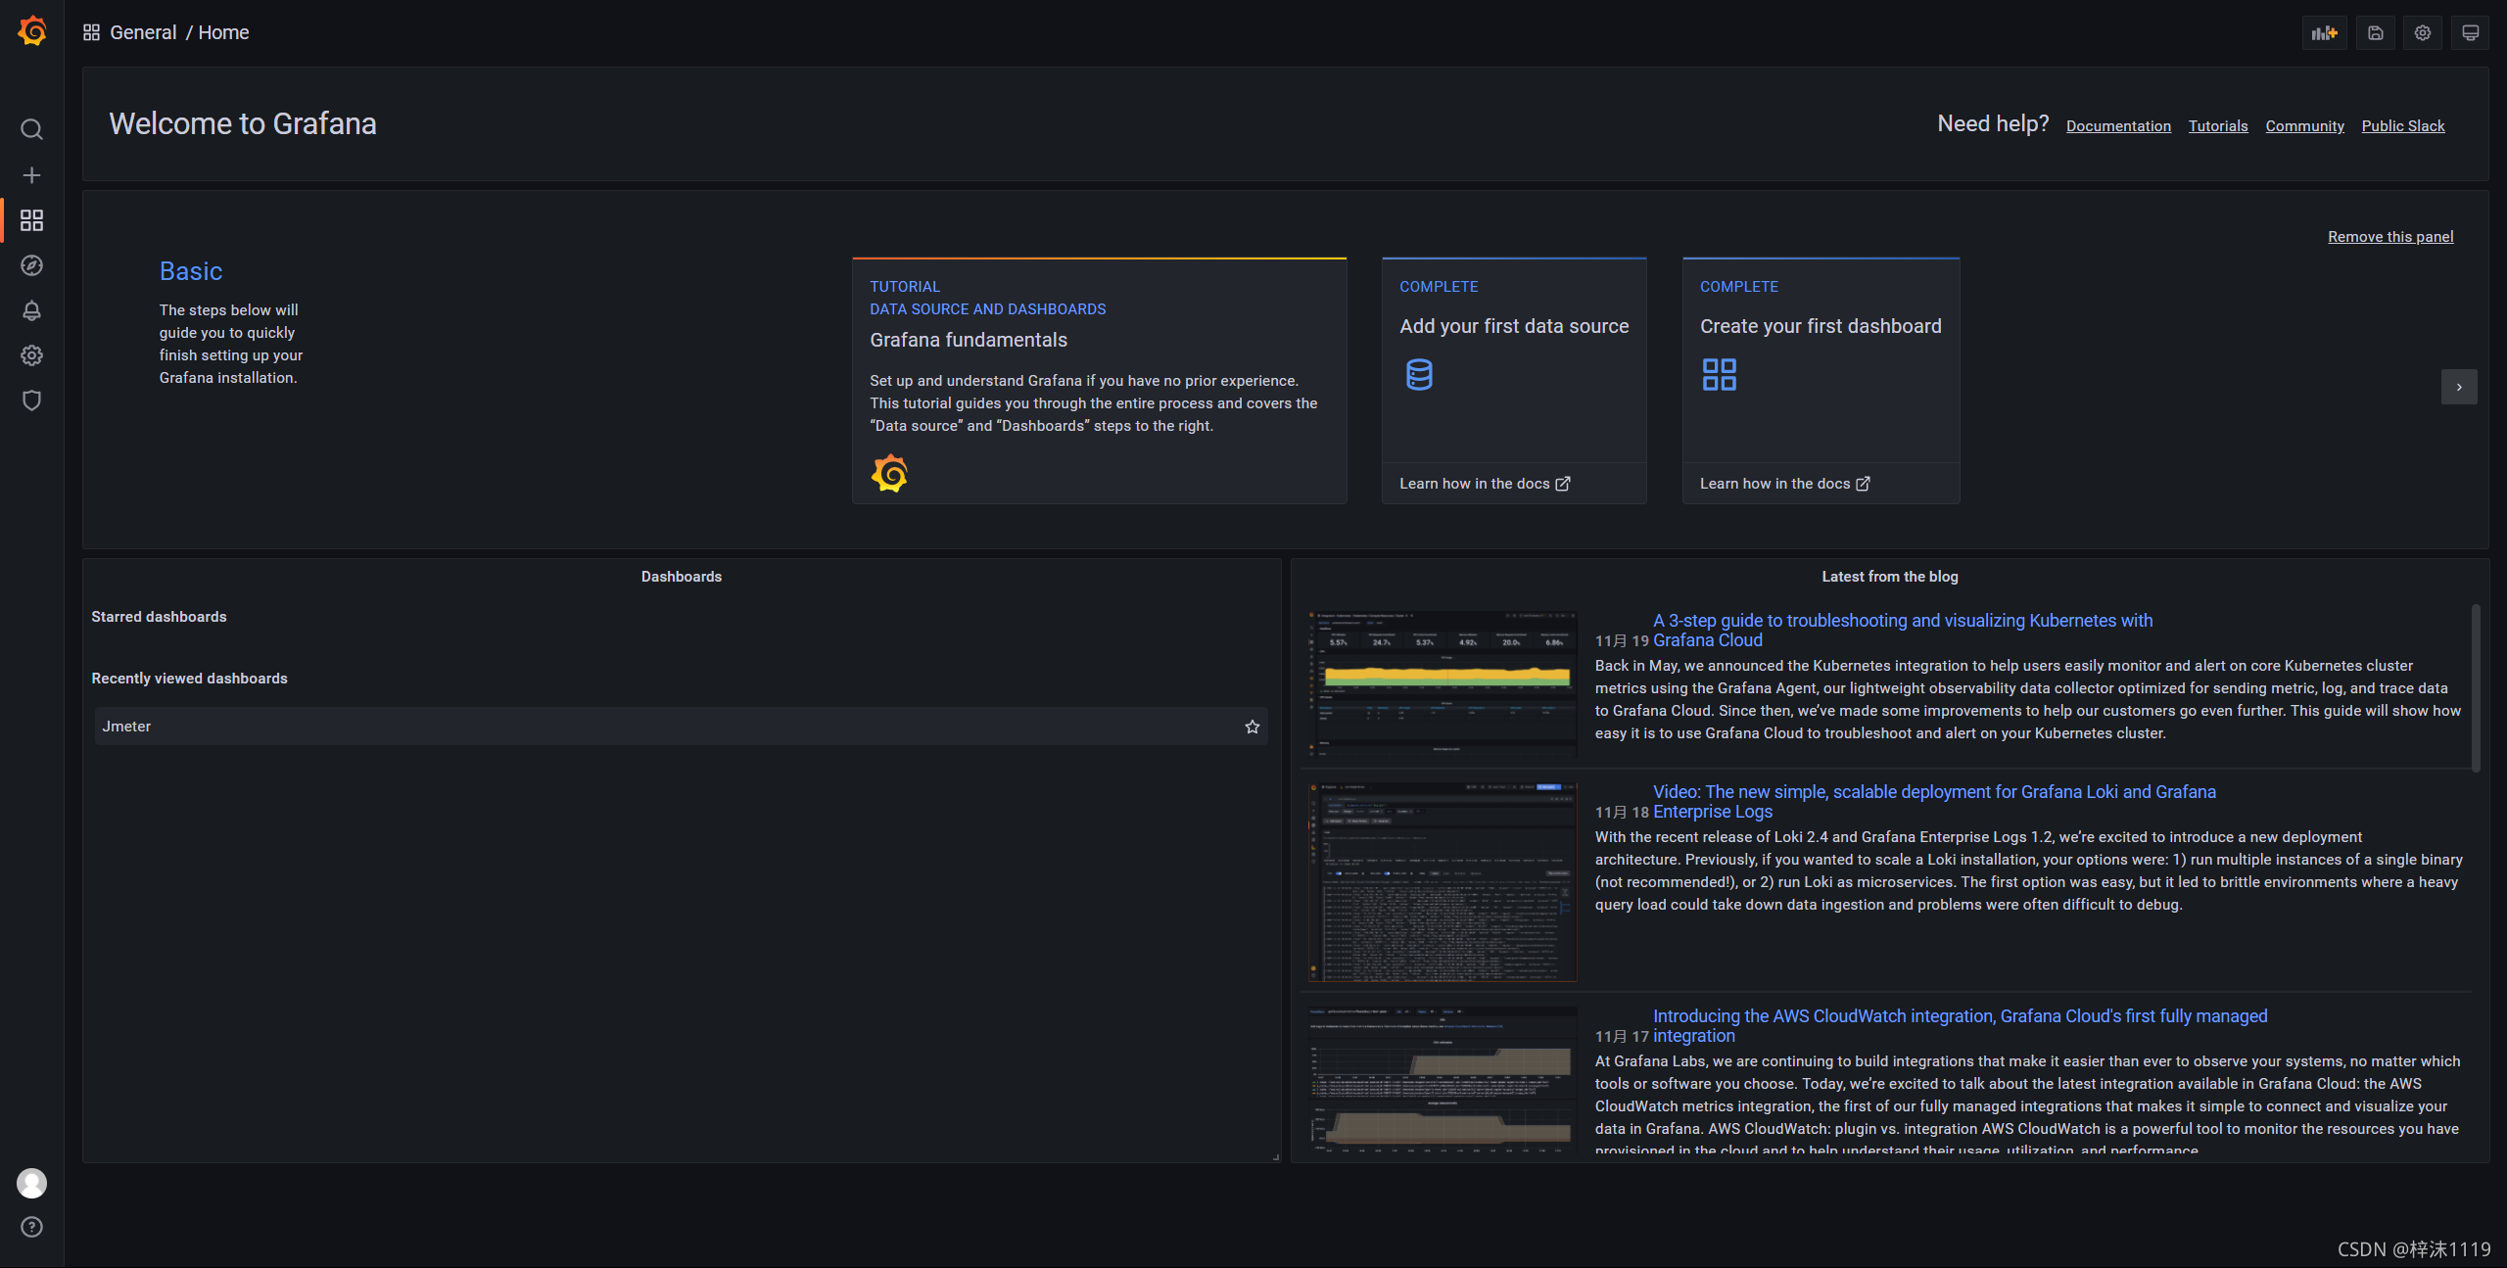
Task: Click the Save dashboard disk icon
Action: (2375, 32)
